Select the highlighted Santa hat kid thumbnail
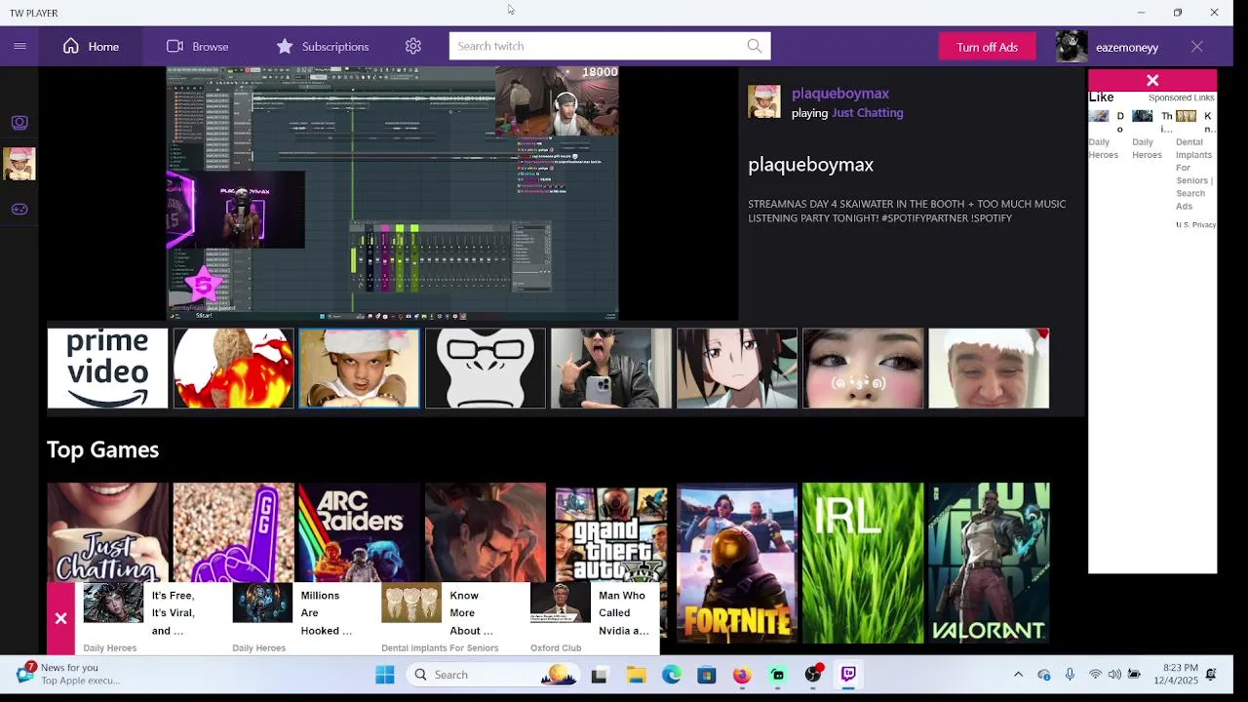Image resolution: width=1248 pixels, height=702 pixels. (x=359, y=369)
